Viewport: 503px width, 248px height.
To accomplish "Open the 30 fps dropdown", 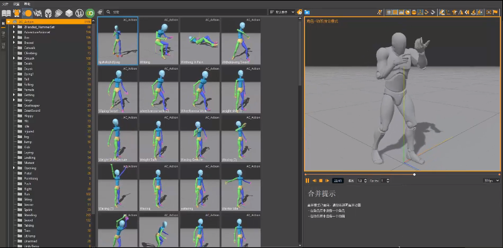I will [491, 181].
